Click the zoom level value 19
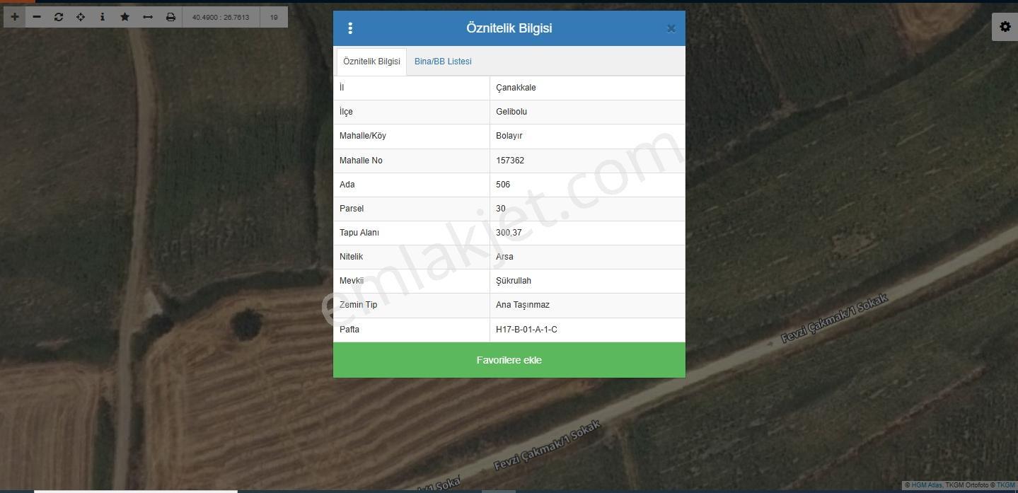Image resolution: width=1018 pixels, height=493 pixels. click(x=274, y=17)
